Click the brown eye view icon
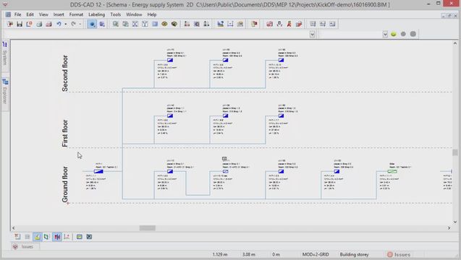The width and height of the screenshot is (461, 260). pyautogui.click(x=164, y=24)
